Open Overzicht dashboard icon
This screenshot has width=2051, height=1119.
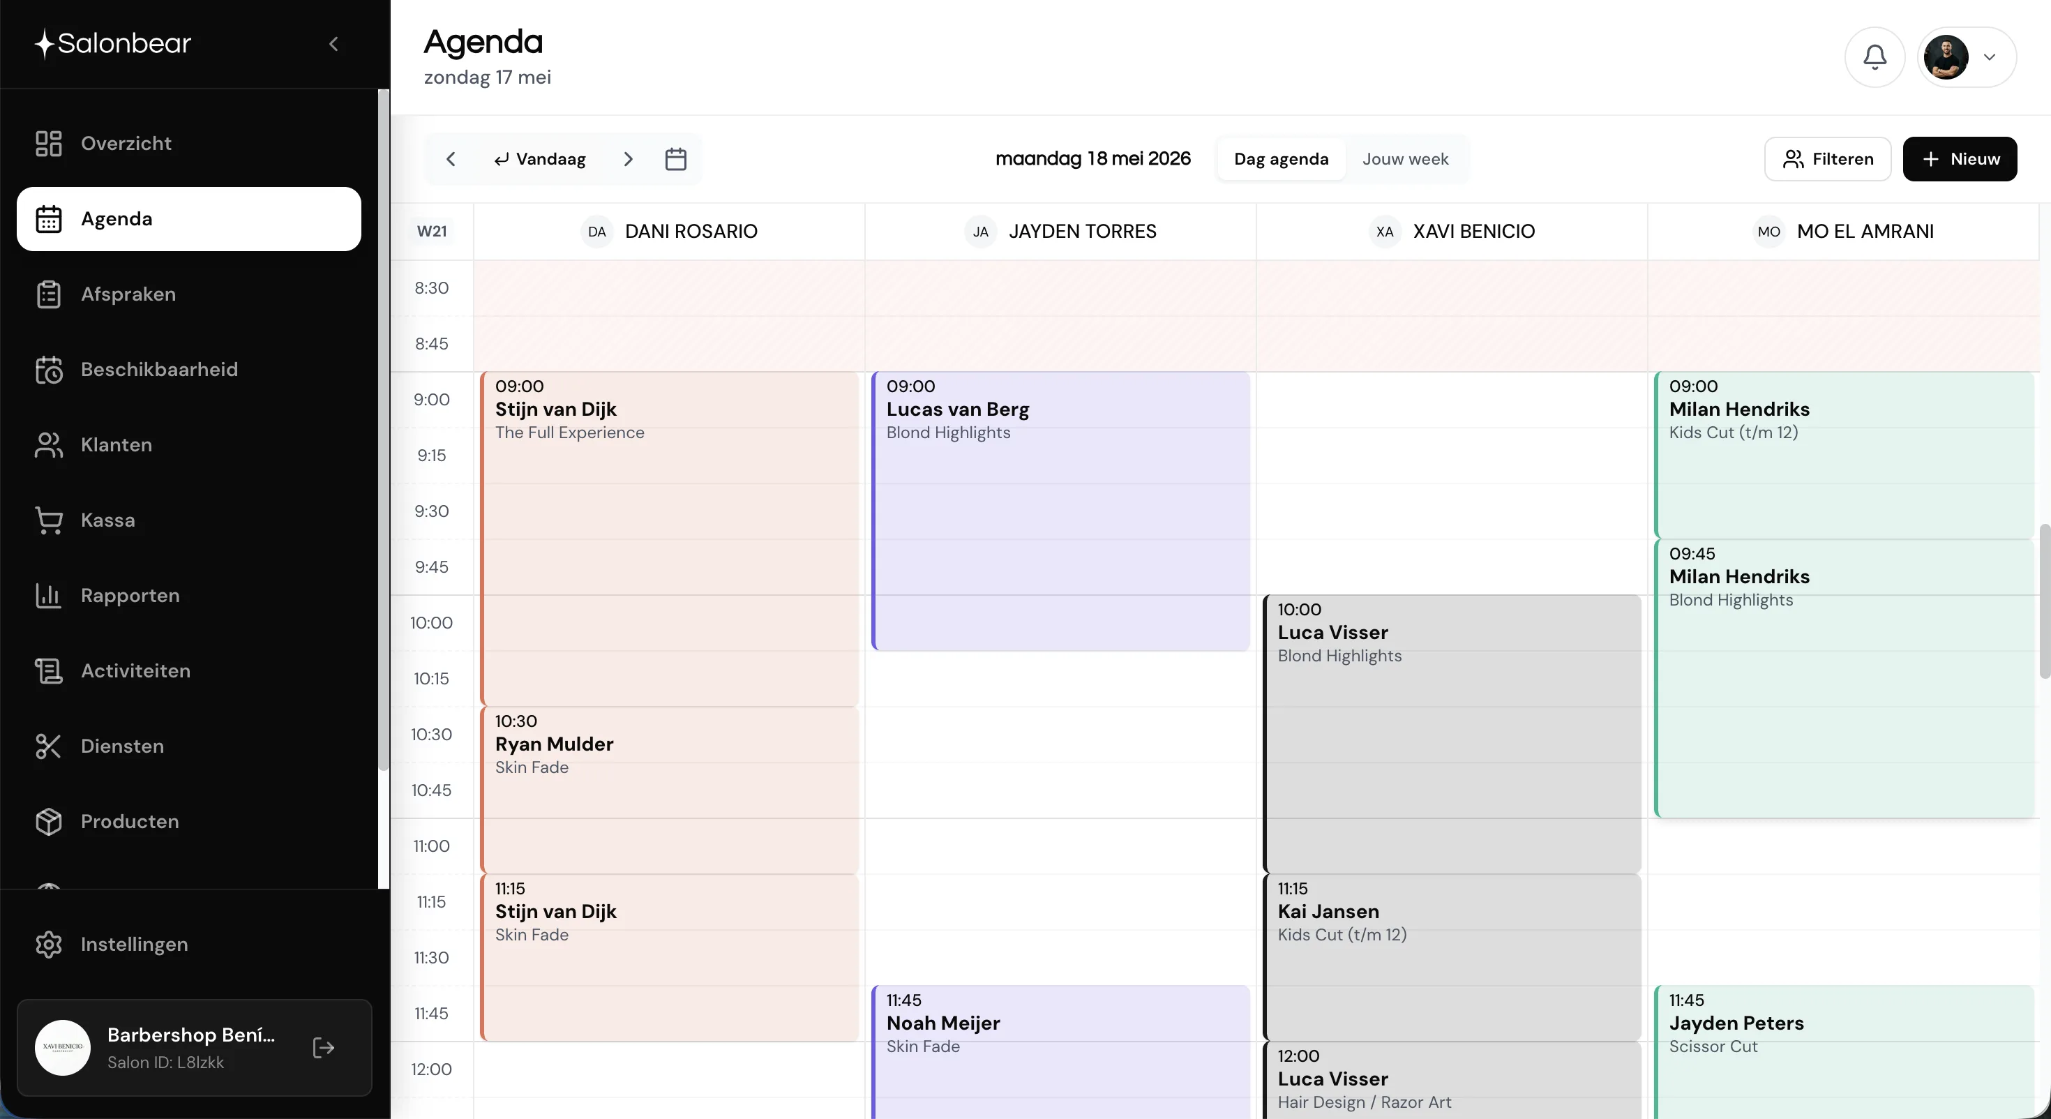pos(49,143)
